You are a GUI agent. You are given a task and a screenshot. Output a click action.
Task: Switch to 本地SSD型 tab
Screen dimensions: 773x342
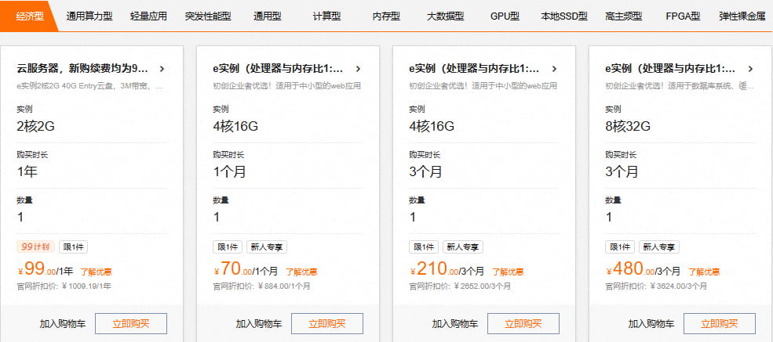pyautogui.click(x=564, y=16)
